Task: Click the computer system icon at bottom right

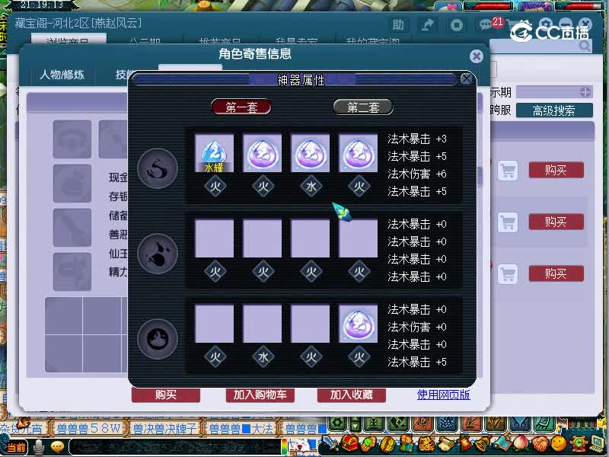Action: tap(598, 443)
